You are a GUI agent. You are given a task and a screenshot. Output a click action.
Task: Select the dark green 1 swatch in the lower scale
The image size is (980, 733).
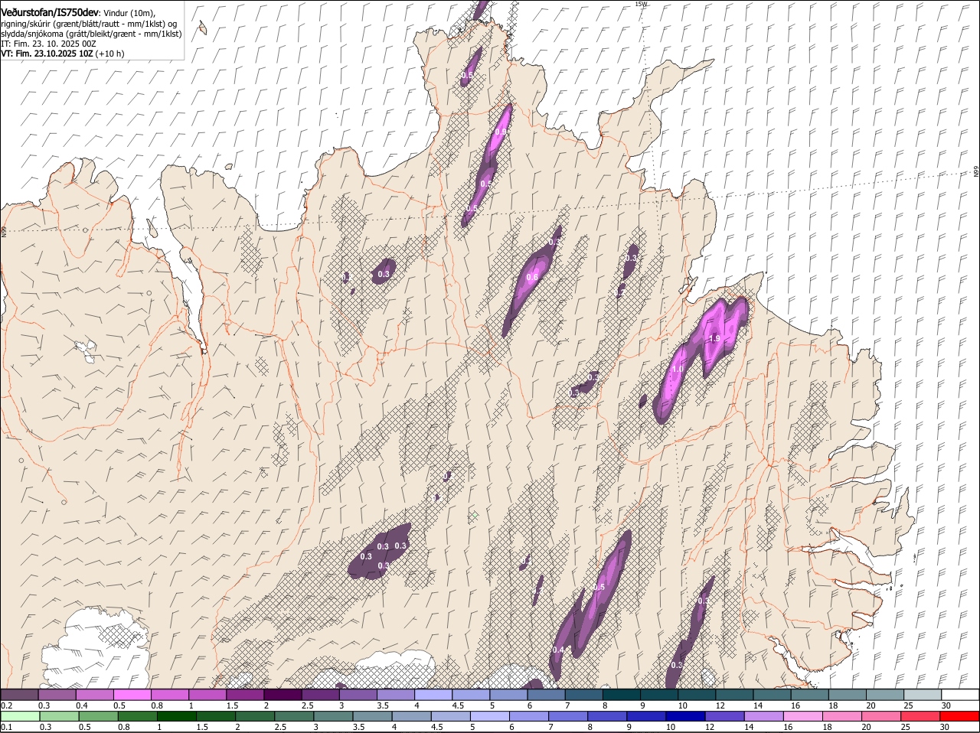coord(177,716)
